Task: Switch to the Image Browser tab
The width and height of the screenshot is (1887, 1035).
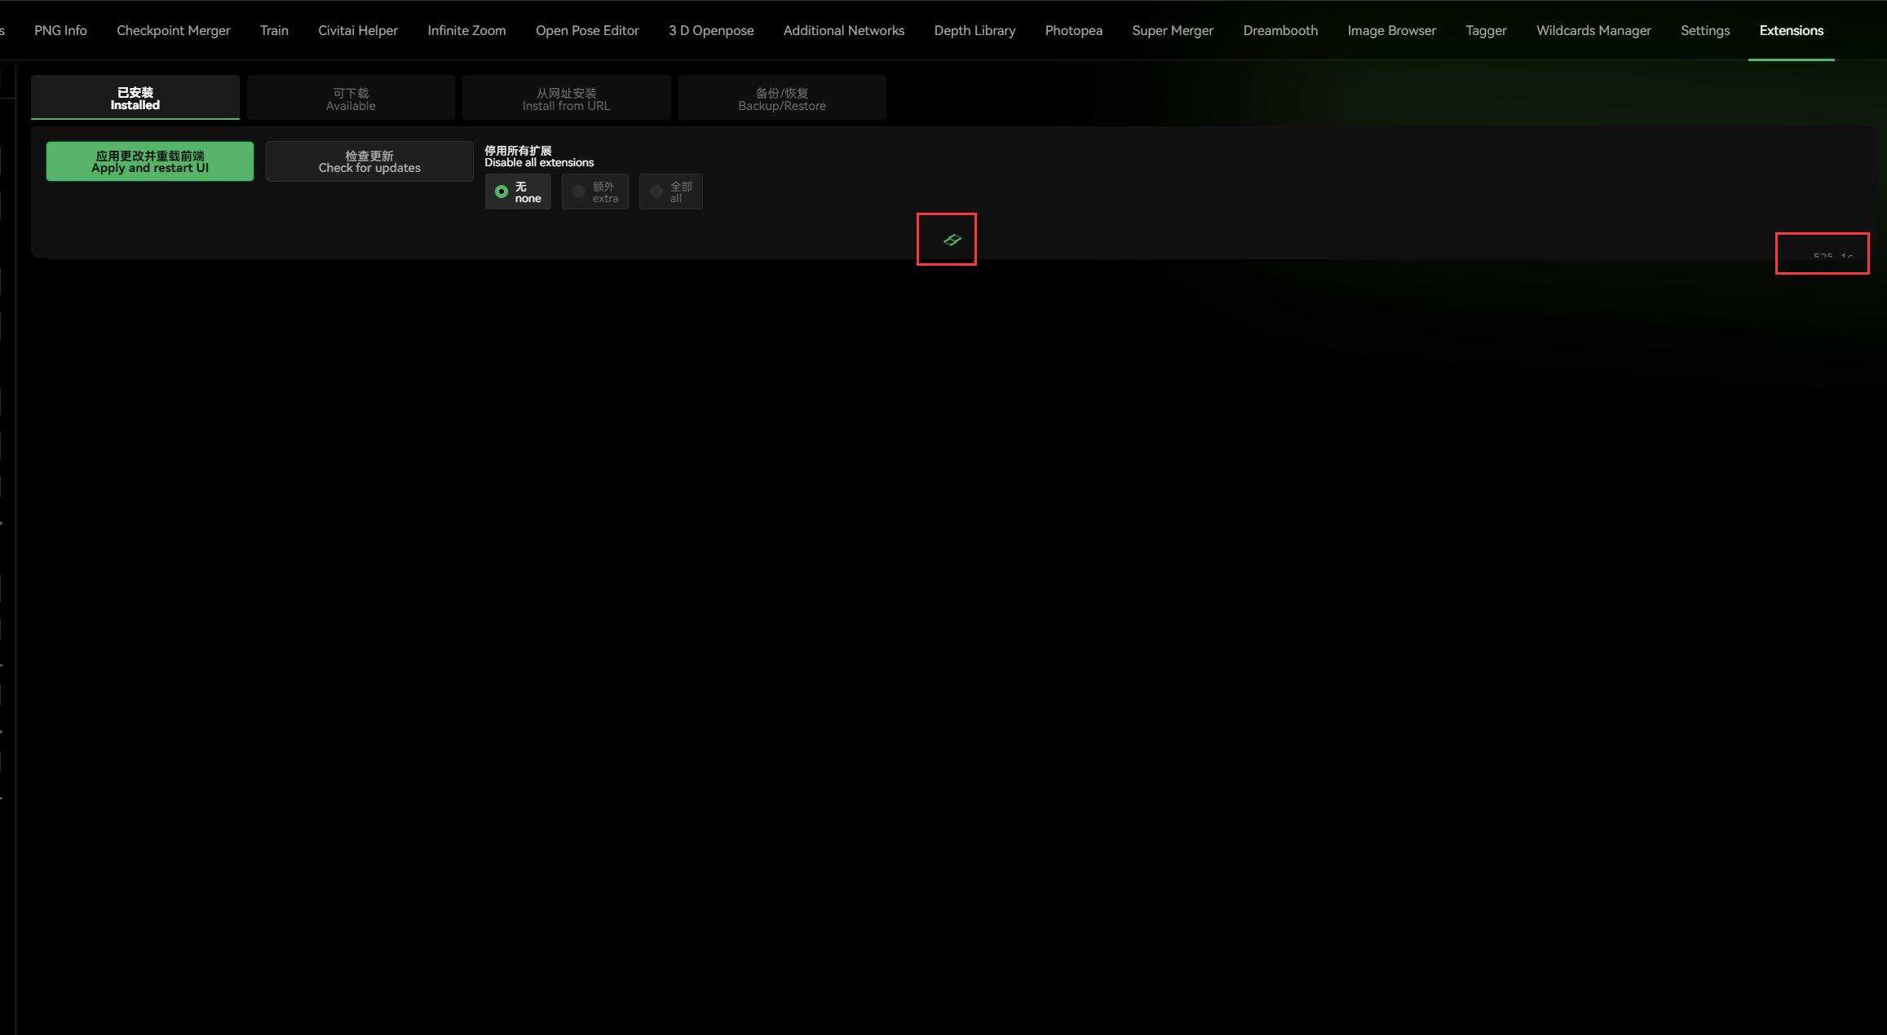Action: (x=1392, y=30)
